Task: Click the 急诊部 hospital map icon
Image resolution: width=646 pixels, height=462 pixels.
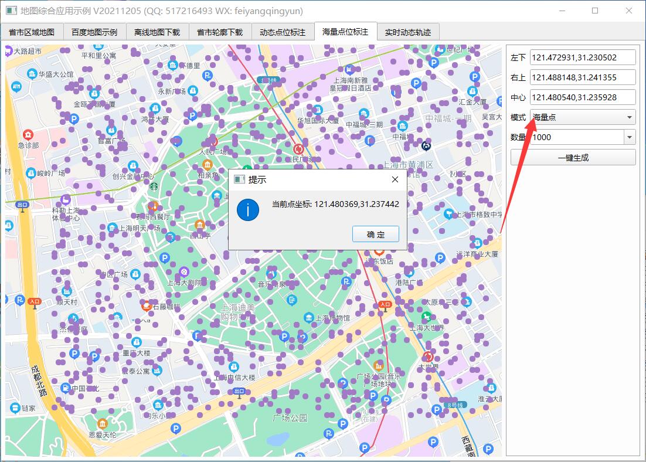Action: tap(28, 135)
